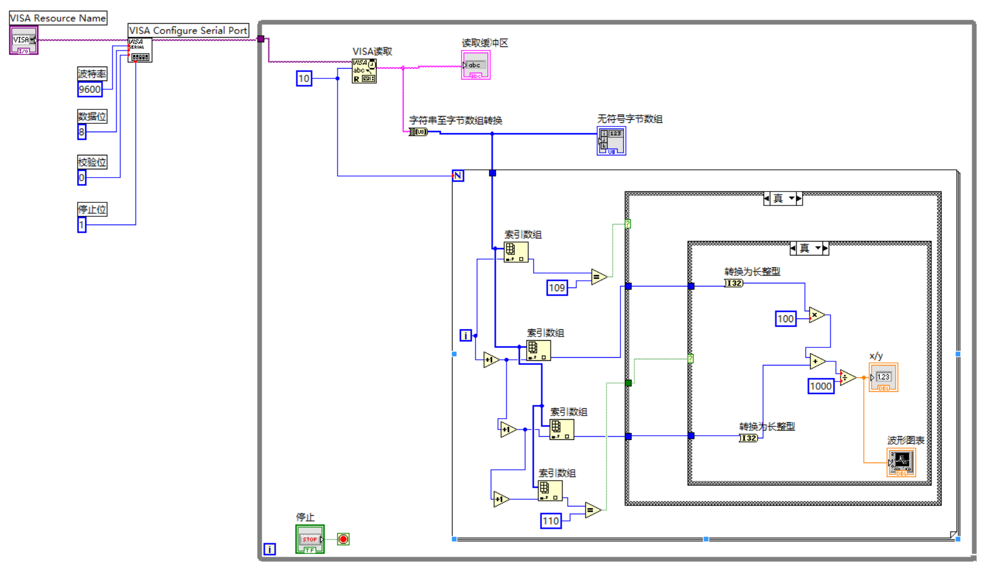Click the increment node beside the iteration terminal

click(x=491, y=360)
